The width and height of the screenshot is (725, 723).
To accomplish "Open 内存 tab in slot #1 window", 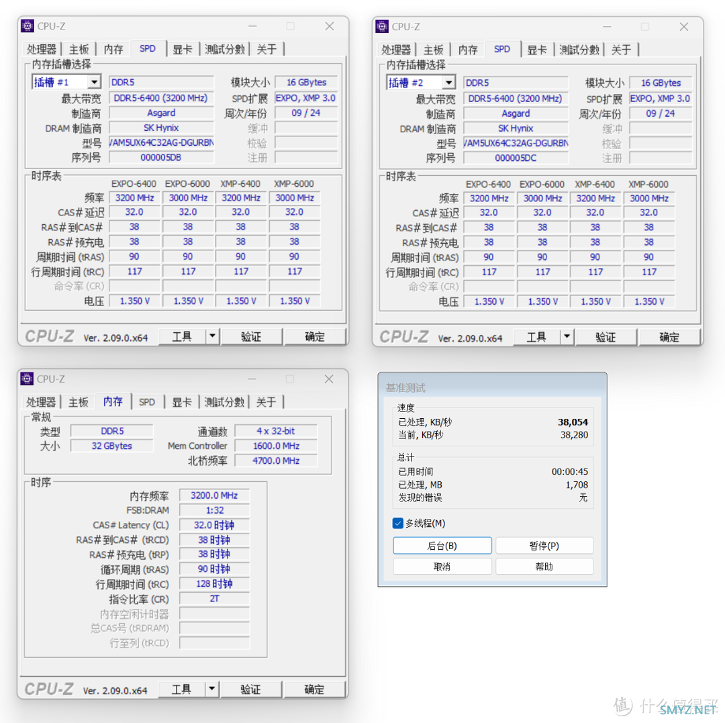I will (113, 49).
